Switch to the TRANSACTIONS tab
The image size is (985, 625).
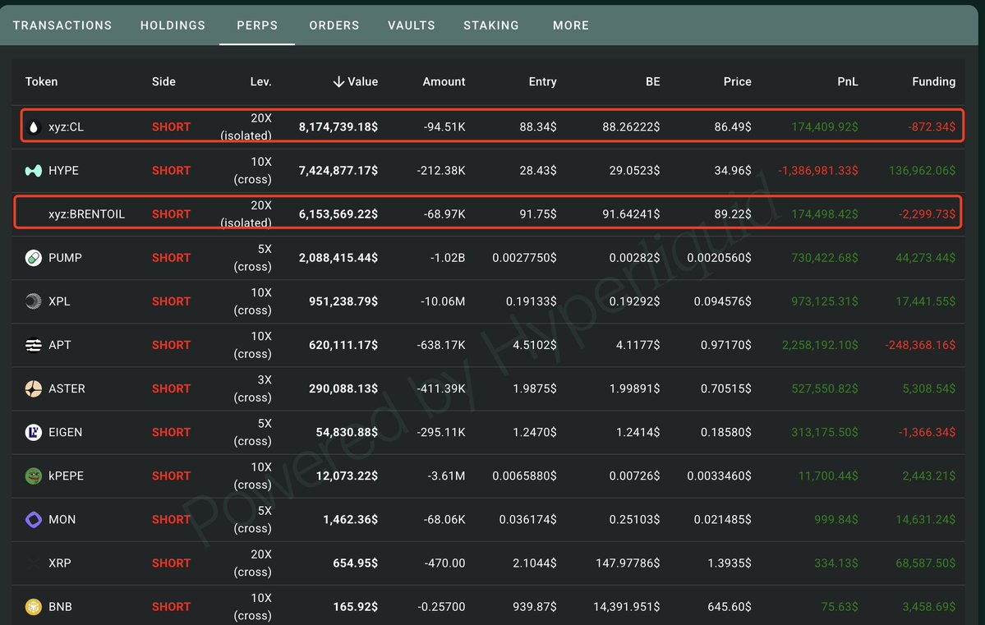(62, 25)
